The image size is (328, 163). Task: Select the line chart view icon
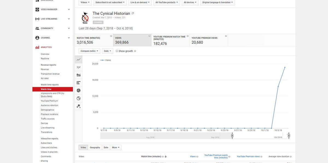click(x=79, y=59)
